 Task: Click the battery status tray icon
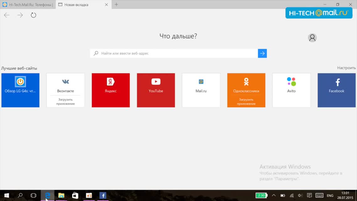283,196
